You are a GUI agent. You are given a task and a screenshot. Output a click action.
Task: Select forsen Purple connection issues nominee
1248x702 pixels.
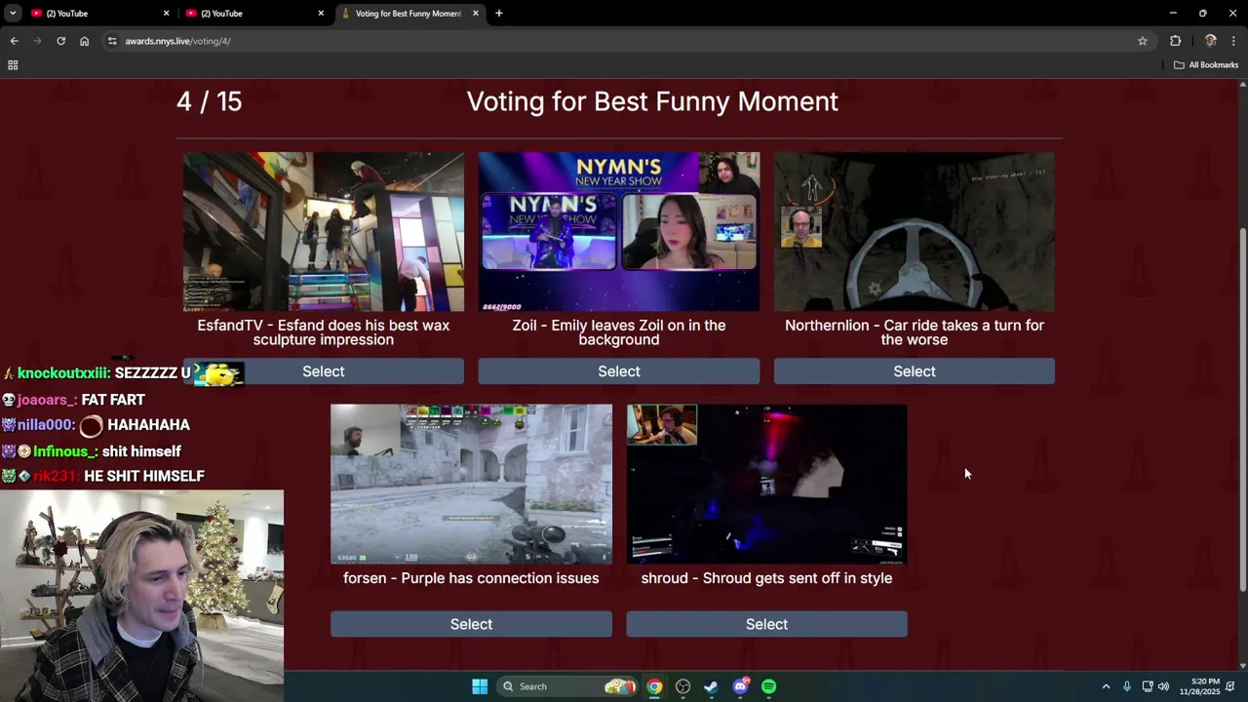pyautogui.click(x=471, y=624)
